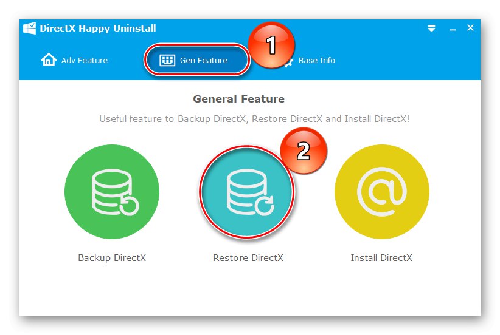The image size is (500, 335).
Task: Open the title bar dropdown menu arrow
Action: pyautogui.click(x=431, y=29)
